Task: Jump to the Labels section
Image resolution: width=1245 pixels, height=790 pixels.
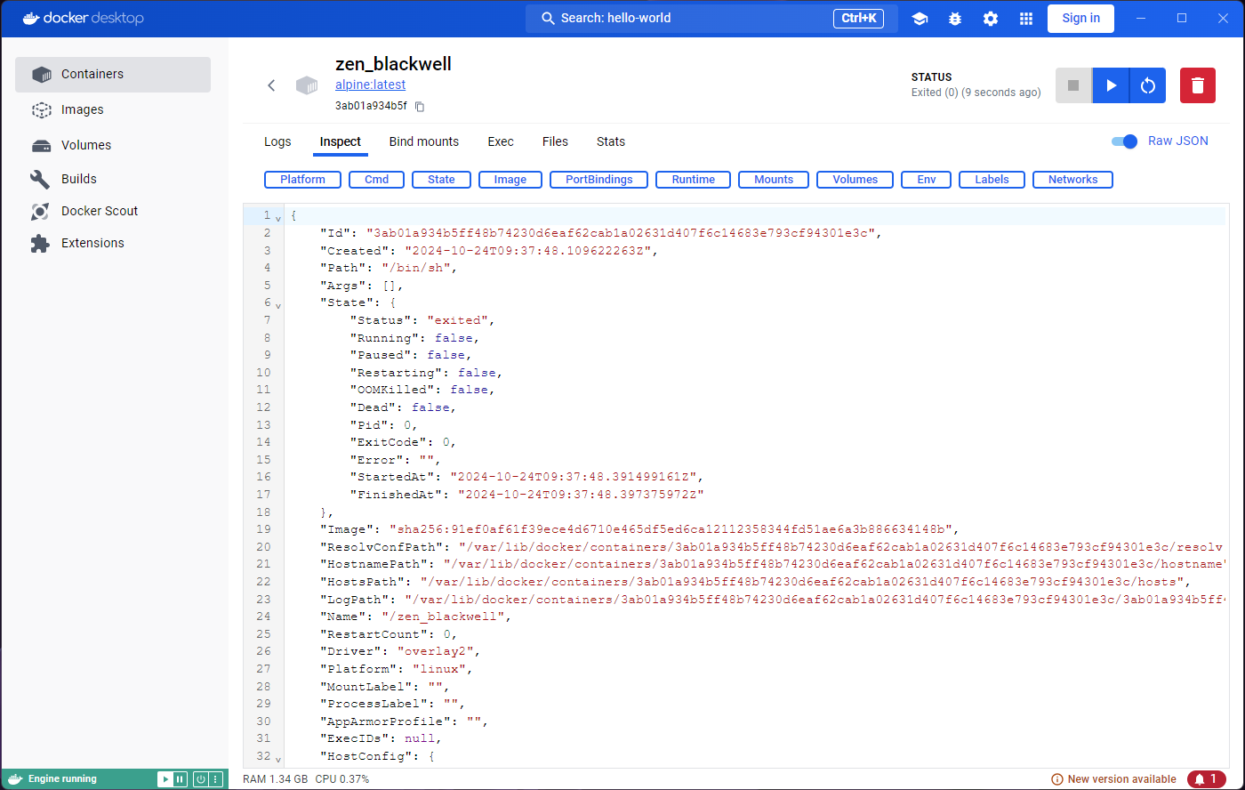Action: [x=992, y=180]
